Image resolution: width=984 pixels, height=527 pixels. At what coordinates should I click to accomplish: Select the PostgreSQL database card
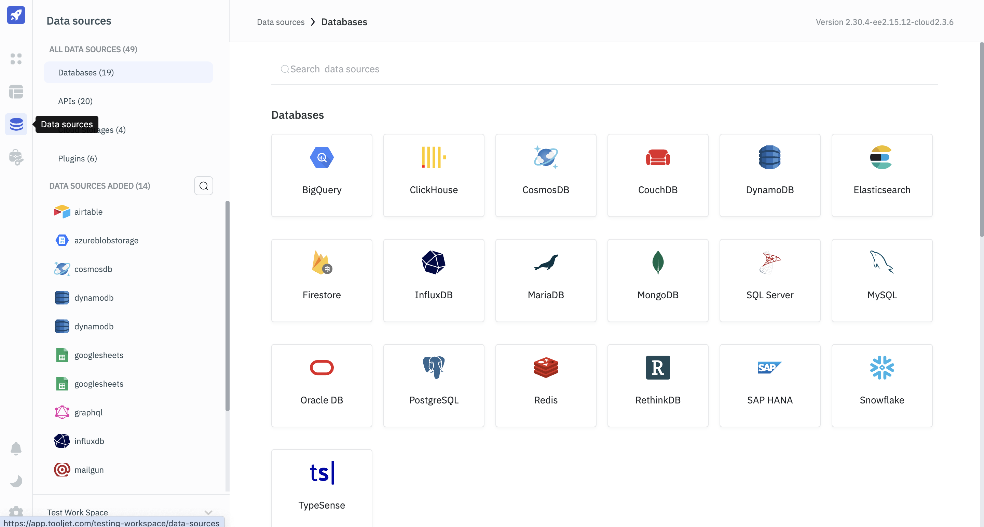click(x=434, y=385)
